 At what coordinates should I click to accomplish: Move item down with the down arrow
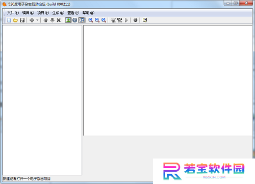52,20
